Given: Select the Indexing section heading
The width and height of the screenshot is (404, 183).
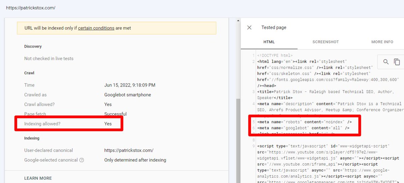Looking at the screenshot, I should (32, 138).
